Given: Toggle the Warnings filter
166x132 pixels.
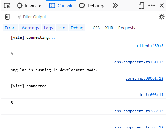Looking at the screenshot, I should tap(30, 28).
